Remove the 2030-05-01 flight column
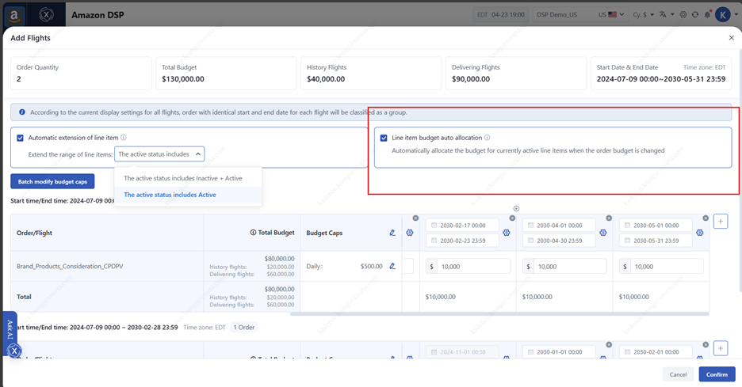Screen dimensions: 742x387 (706, 218)
